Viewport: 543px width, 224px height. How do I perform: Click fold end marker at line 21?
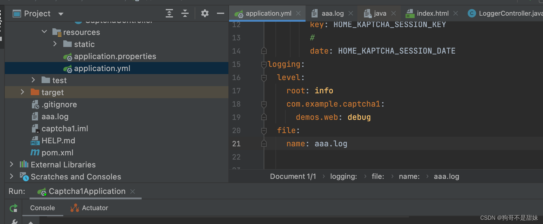[264, 143]
